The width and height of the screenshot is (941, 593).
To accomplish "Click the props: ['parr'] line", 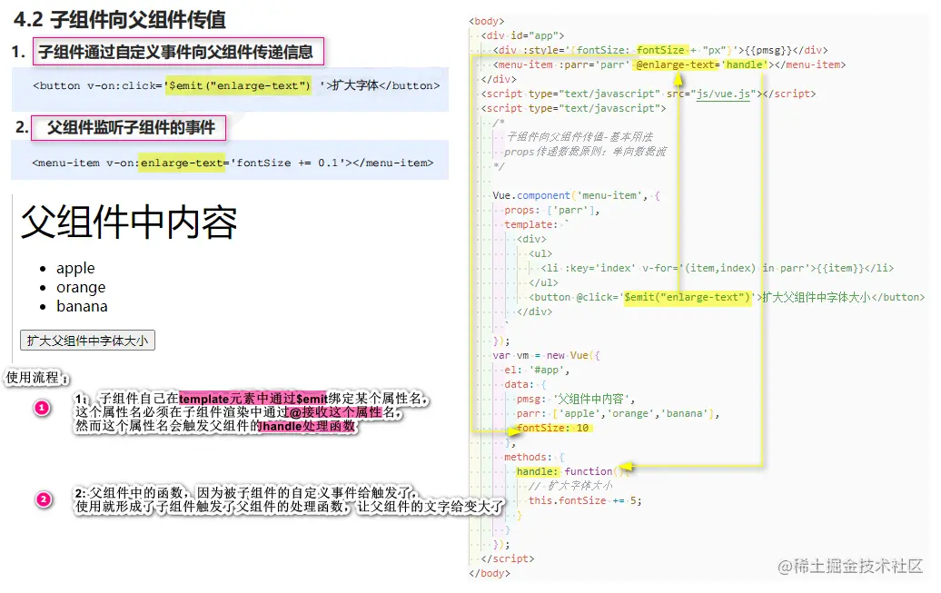I will point(552,210).
